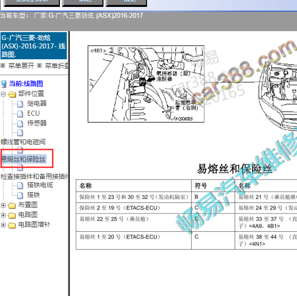The width and height of the screenshot is (297, 296).
Task: Click the cell 保险丝 2 至 19 号 (ETACS-ECU)
Action: 134,208
